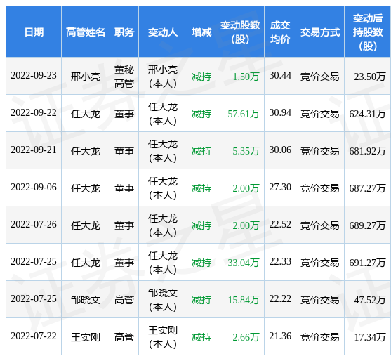This screenshot has height=361, width=391.
Task: Click the 增减 column header
Action: click(x=201, y=32)
